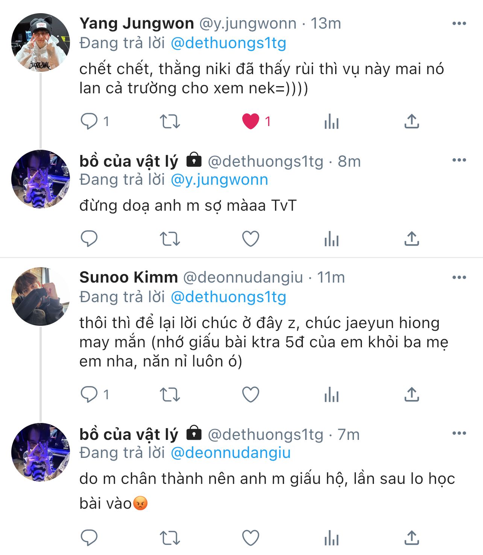Retweet Yang Jungwon's reply
Viewport: 483px width, 555px height.
click(x=170, y=122)
